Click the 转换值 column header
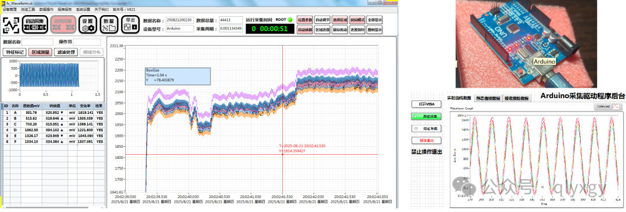626x212 pixels. coord(54,107)
